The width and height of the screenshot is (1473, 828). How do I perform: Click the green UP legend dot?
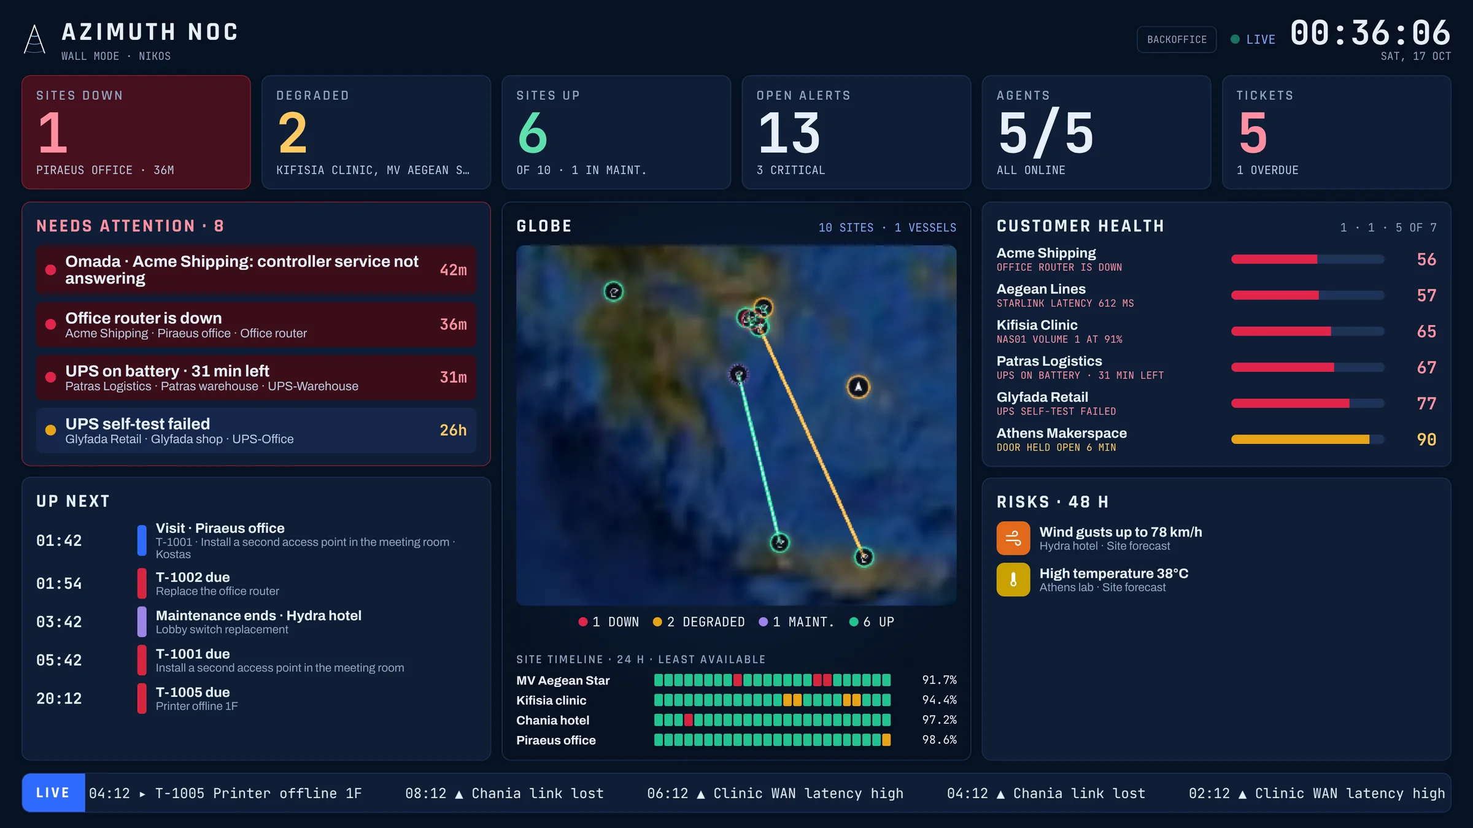854,622
